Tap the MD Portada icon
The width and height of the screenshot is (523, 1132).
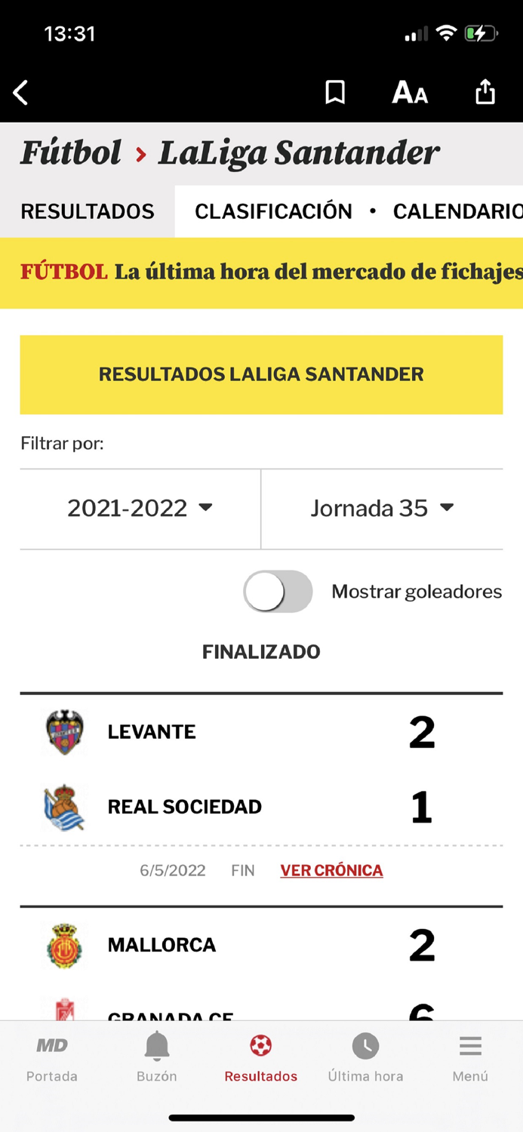click(x=51, y=1047)
